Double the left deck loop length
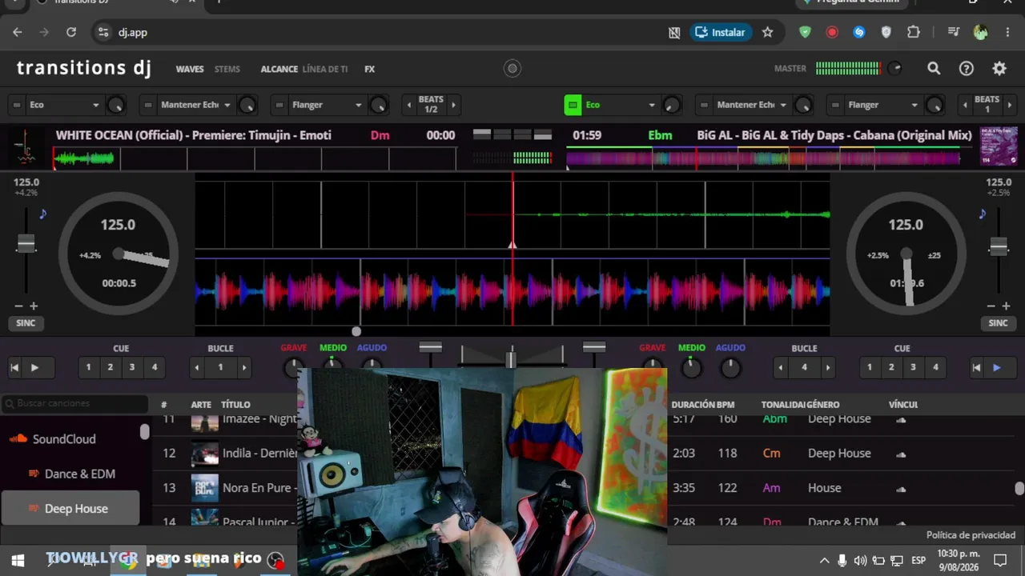Screen dimensions: 1025x576 [244, 368]
